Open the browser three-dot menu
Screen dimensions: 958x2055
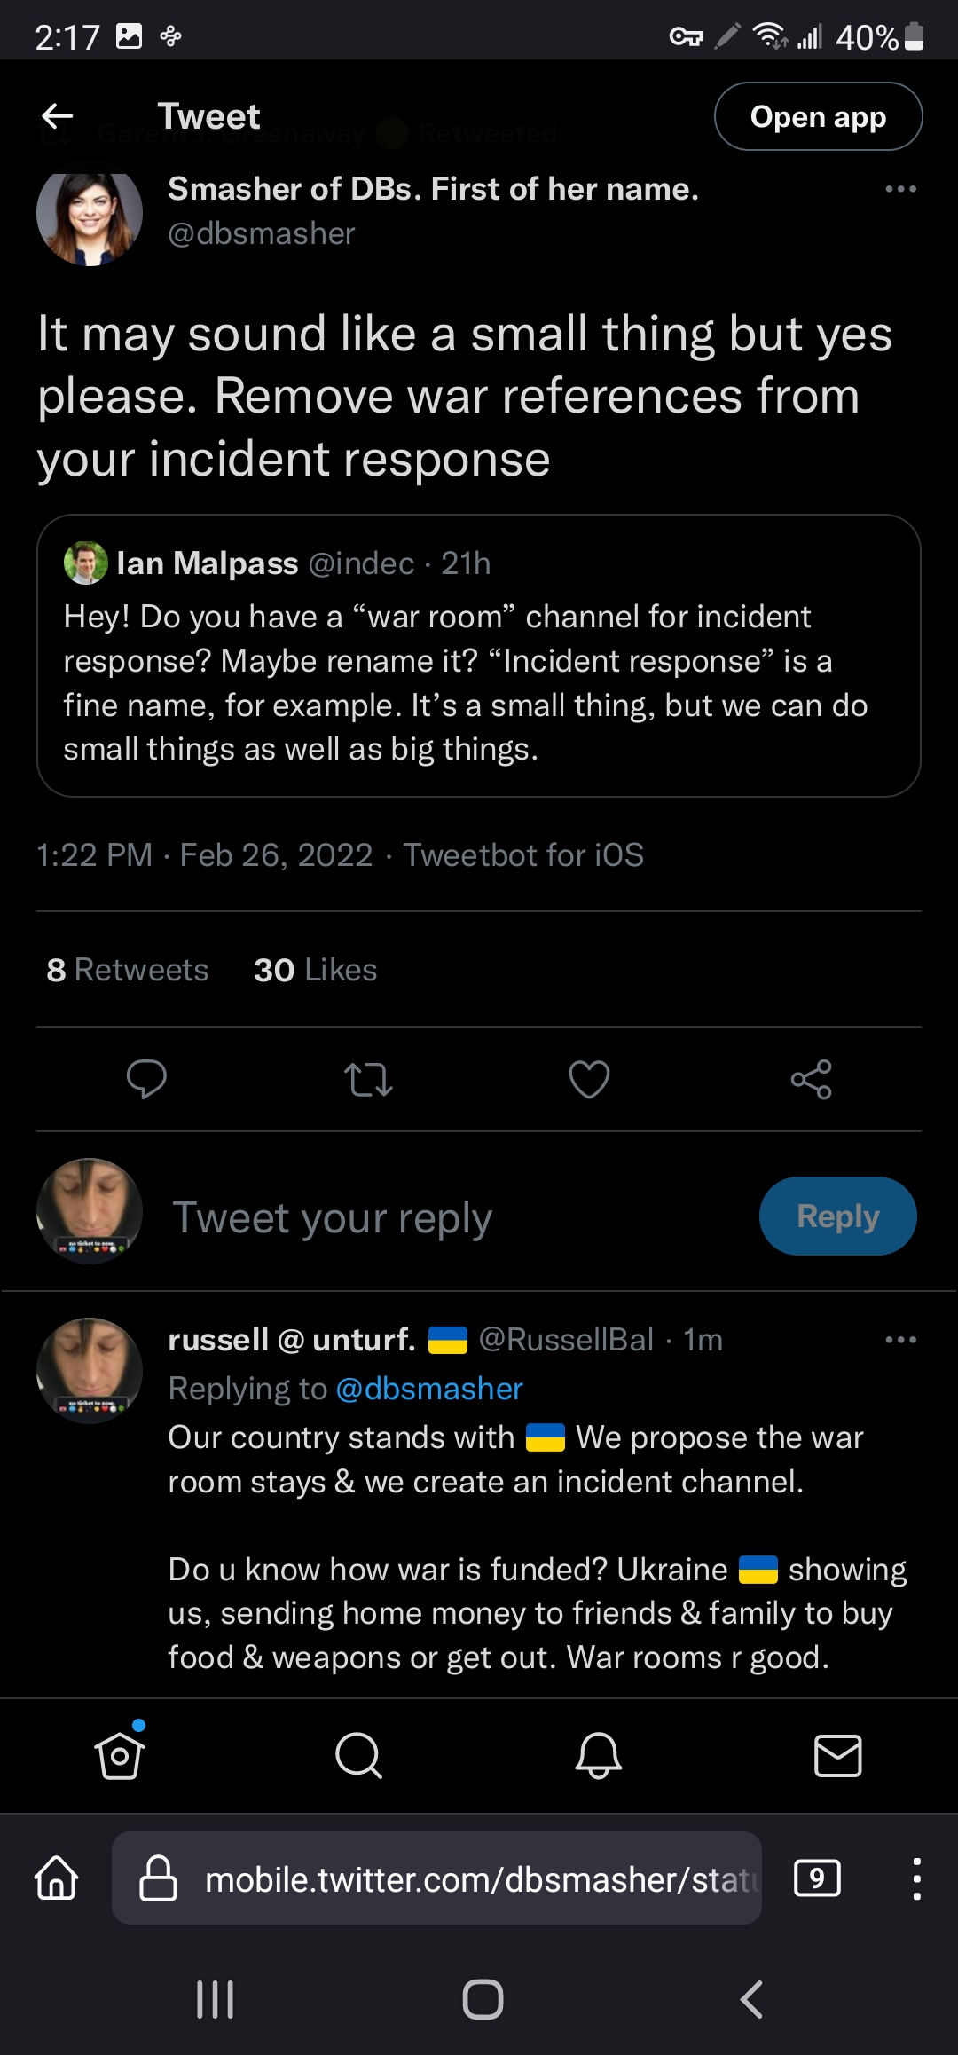(916, 1878)
